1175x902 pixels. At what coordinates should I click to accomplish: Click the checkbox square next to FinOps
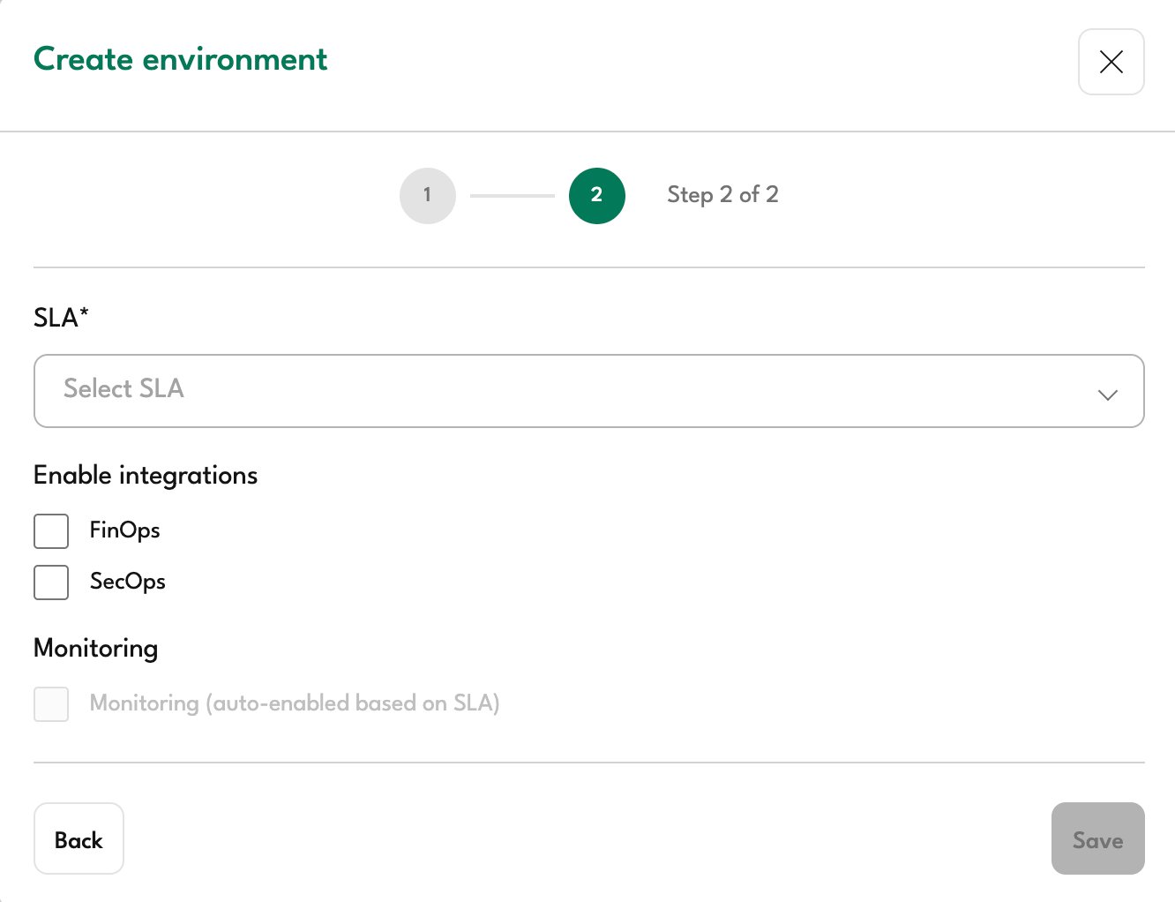tap(50, 530)
